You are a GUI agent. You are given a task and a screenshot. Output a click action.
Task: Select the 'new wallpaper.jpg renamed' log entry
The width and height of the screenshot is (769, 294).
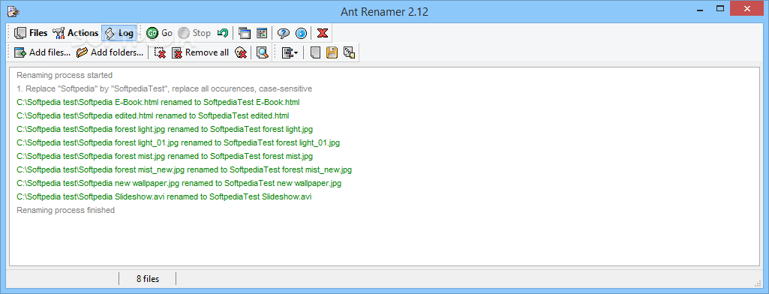179,184
